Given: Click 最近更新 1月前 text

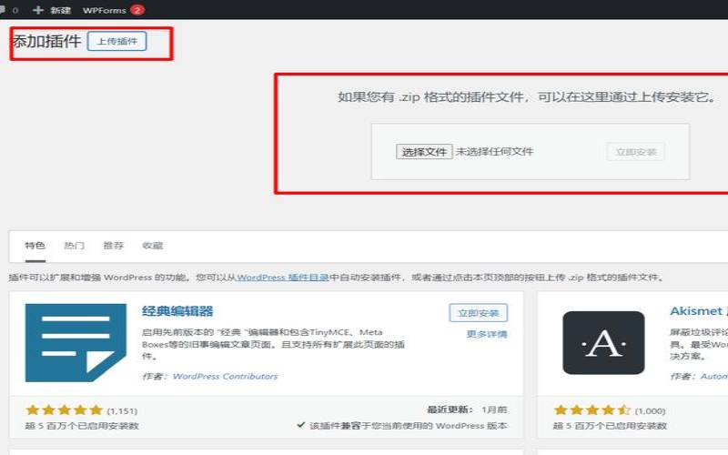Looking at the screenshot, I should (467, 409).
